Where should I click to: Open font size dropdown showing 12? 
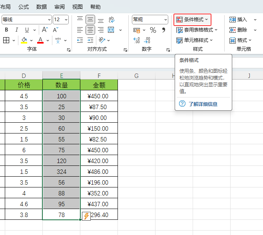pyautogui.click(x=61, y=20)
